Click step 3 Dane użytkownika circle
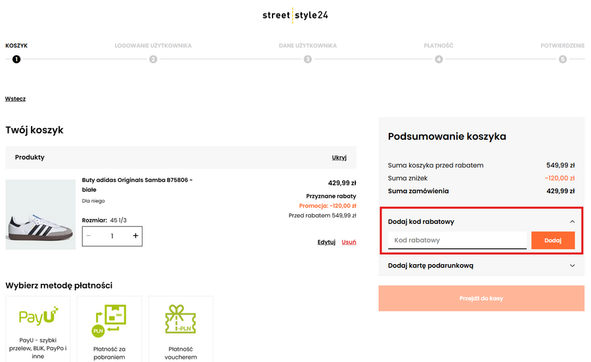591x362 pixels. 307,59
